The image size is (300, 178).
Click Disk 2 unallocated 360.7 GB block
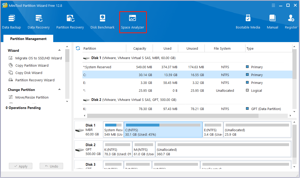pos(223,149)
